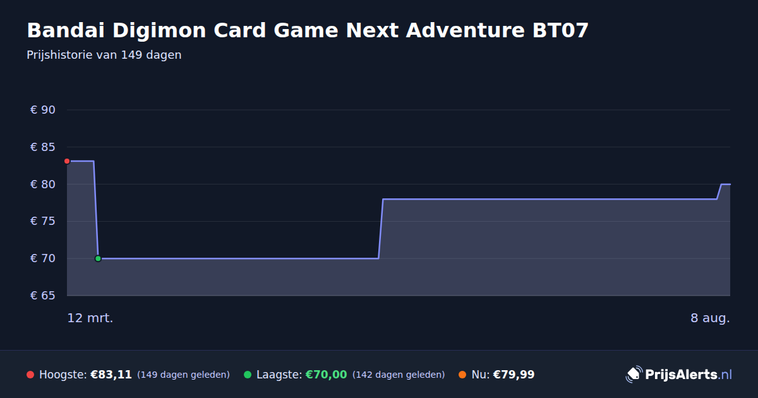This screenshot has height=398, width=758.
Task: Click the orange dot beside Nu
Action: point(462,375)
